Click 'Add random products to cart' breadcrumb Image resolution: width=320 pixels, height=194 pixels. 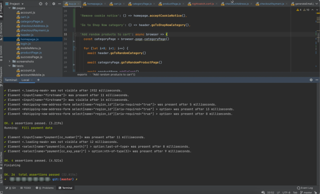(x=114, y=75)
